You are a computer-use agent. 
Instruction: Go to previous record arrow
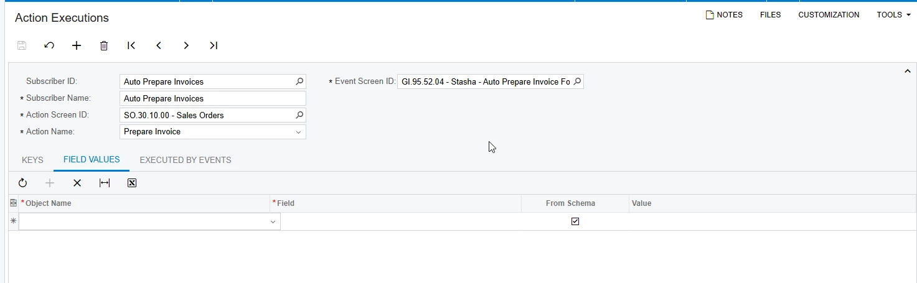pos(159,45)
